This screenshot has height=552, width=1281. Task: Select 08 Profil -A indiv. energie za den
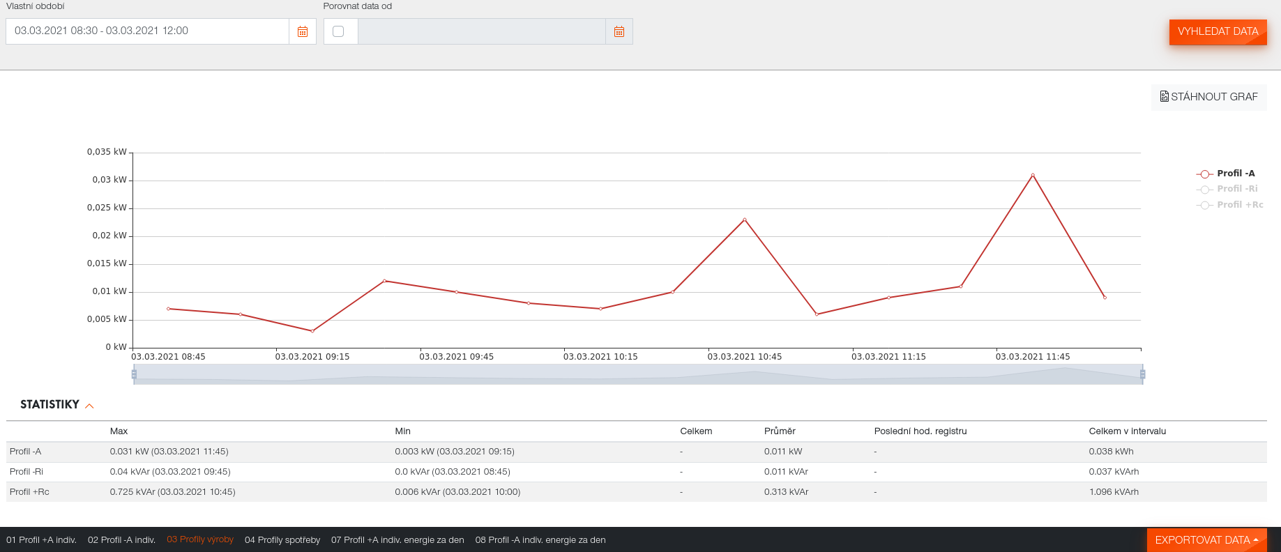[x=540, y=540]
